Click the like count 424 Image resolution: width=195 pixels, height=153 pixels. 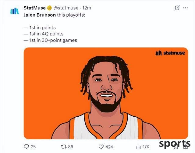(x=109, y=147)
